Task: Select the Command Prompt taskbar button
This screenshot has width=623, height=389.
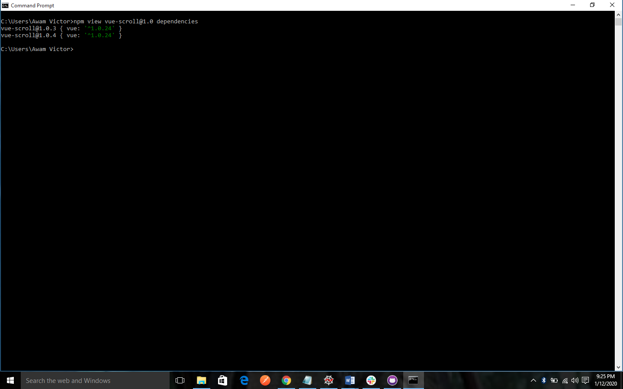Action: (414, 380)
